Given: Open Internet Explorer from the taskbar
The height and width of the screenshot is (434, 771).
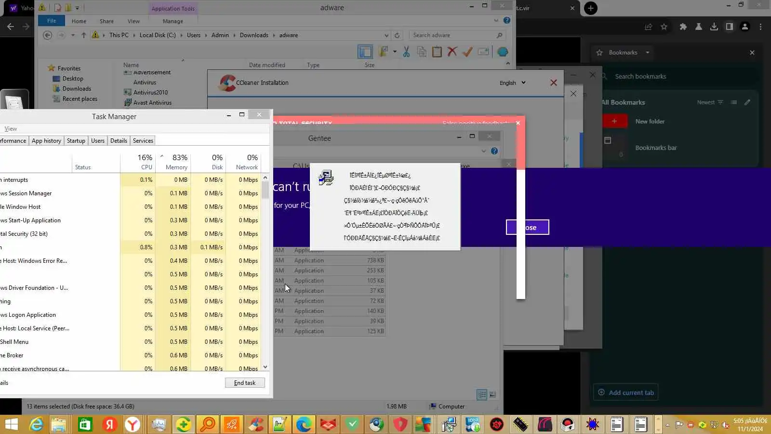Looking at the screenshot, I should point(36,425).
